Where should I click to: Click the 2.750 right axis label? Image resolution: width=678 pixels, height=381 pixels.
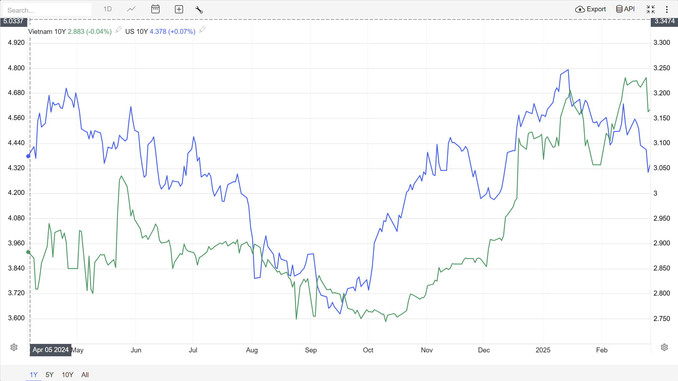662,319
